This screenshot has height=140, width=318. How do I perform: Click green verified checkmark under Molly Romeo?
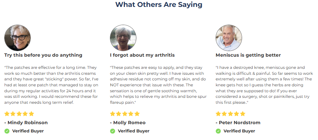click(113, 131)
